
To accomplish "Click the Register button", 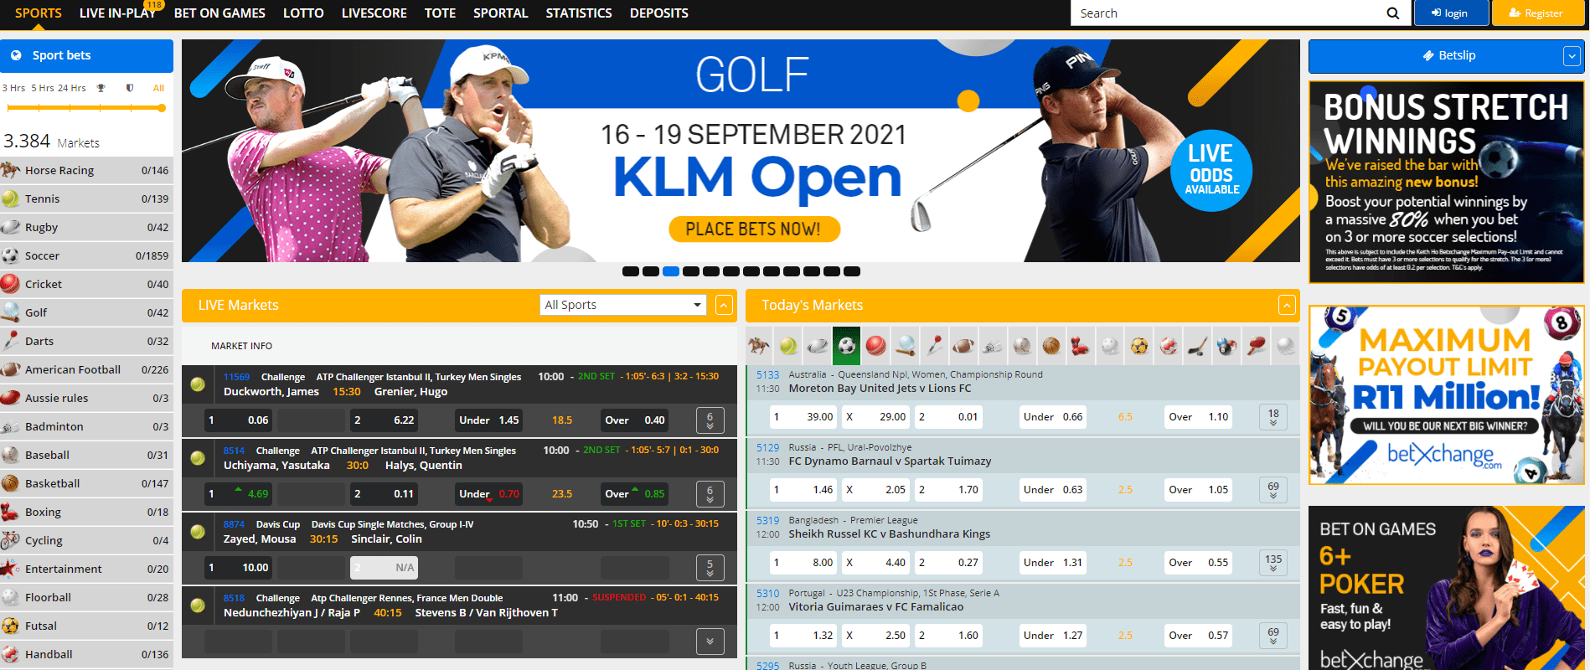I will 1537,13.
